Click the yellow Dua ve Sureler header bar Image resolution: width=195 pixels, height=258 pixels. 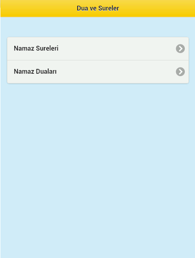(98, 9)
